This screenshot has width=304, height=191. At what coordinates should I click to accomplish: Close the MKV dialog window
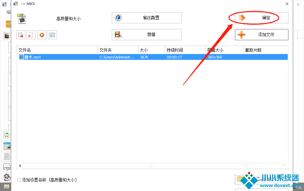click(x=287, y=4)
